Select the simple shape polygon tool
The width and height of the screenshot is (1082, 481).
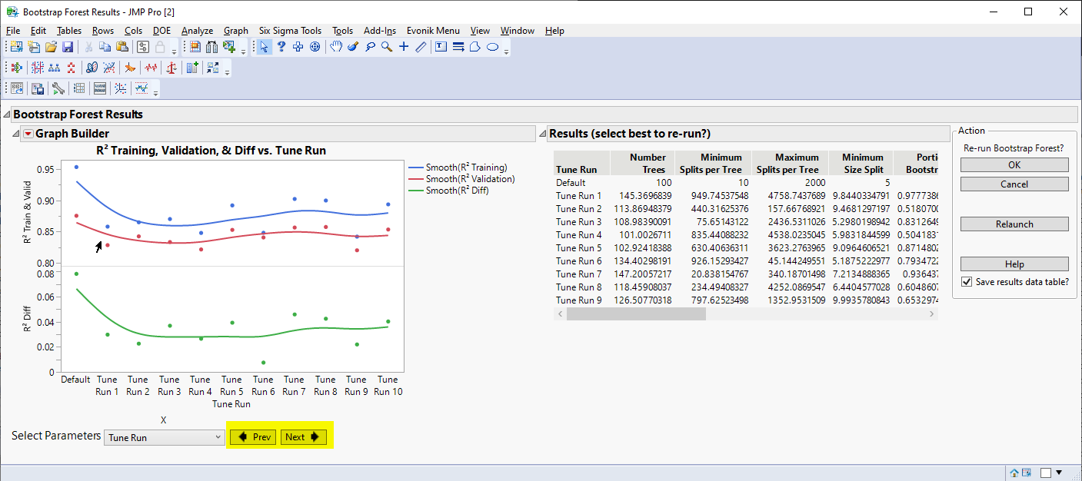tap(474, 46)
